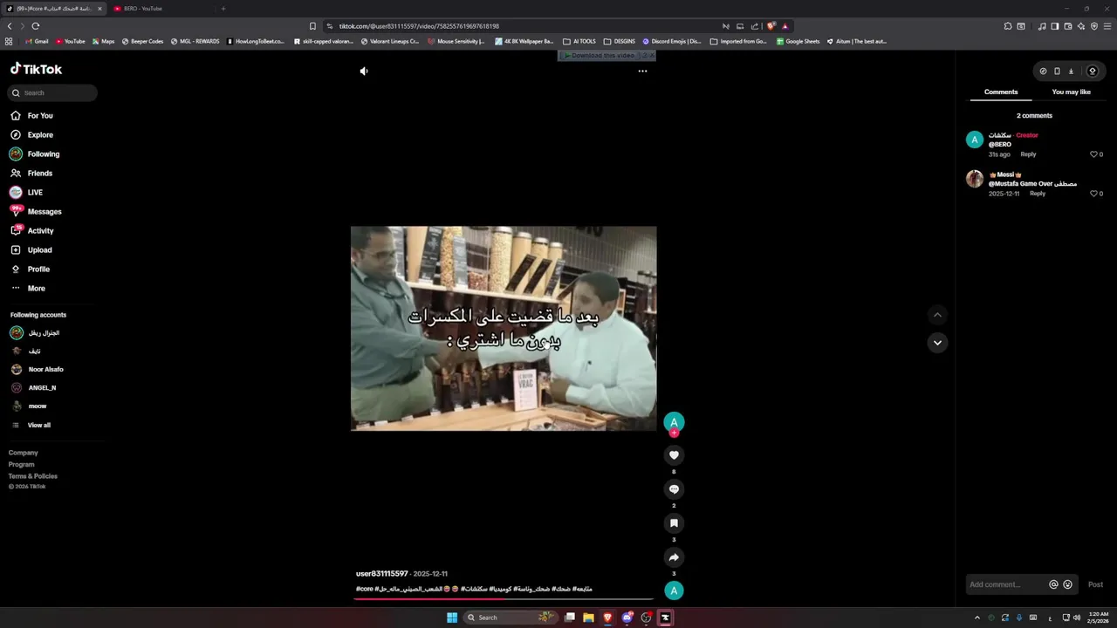Open browser extensions puzzle icon
The image size is (1117, 628).
pyautogui.click(x=1007, y=26)
